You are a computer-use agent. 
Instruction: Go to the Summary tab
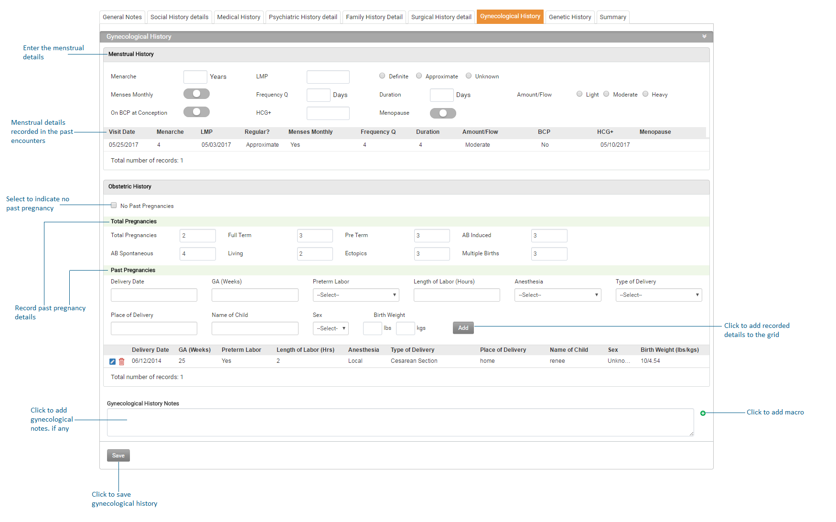click(612, 17)
